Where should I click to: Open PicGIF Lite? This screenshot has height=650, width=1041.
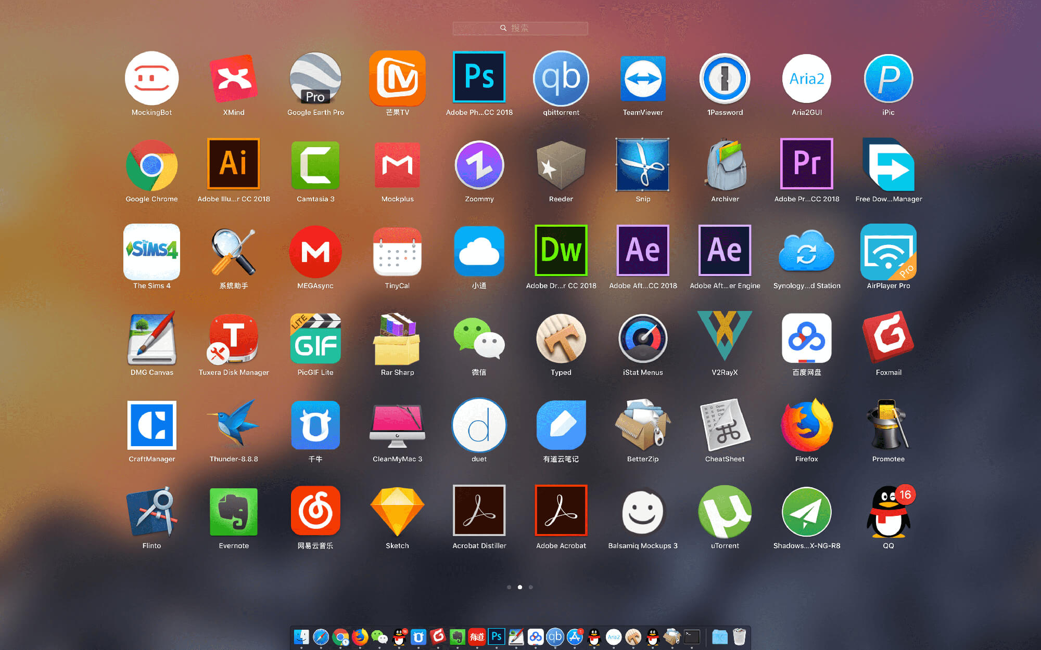[x=315, y=339]
